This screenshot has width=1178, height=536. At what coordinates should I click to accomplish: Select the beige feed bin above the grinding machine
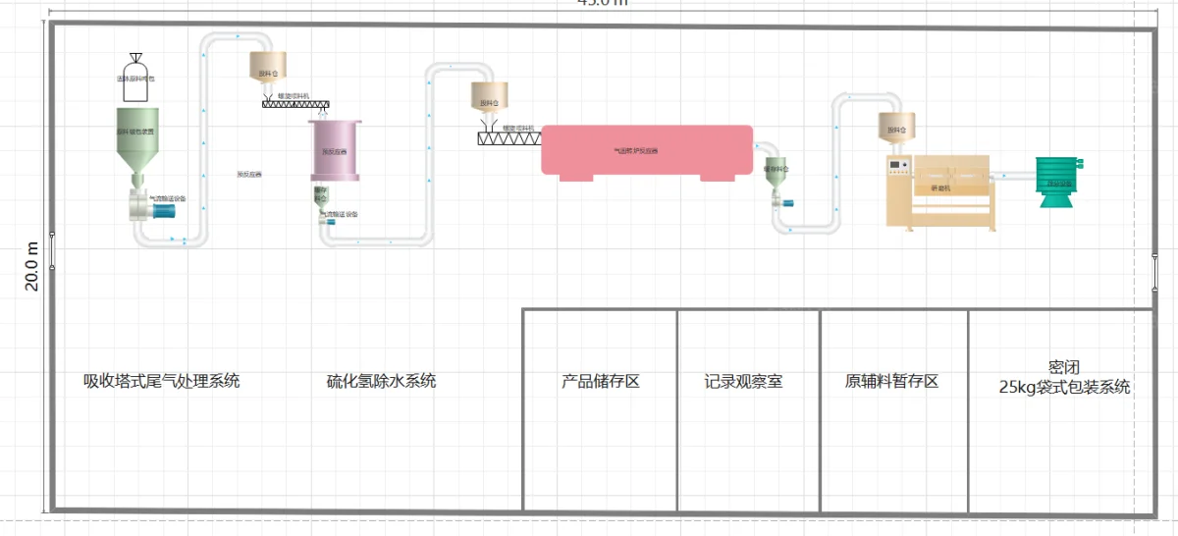pyautogui.click(x=896, y=130)
